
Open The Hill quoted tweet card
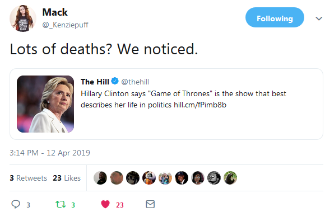166,104
